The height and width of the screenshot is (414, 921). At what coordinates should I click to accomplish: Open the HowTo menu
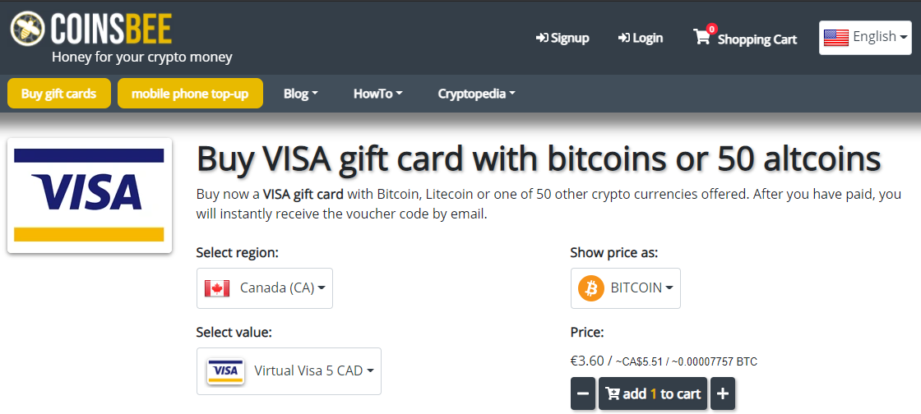click(377, 94)
